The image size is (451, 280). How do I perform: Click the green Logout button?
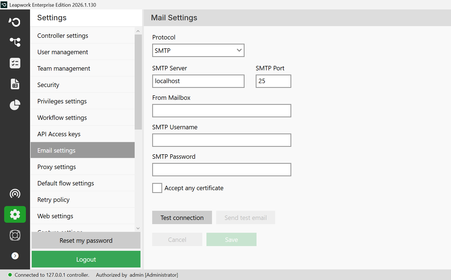(x=86, y=259)
